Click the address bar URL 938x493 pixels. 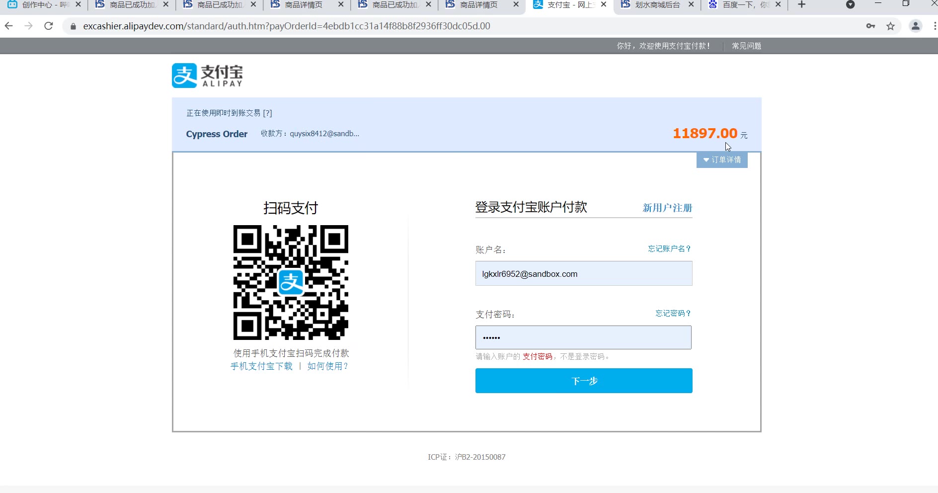pos(287,26)
